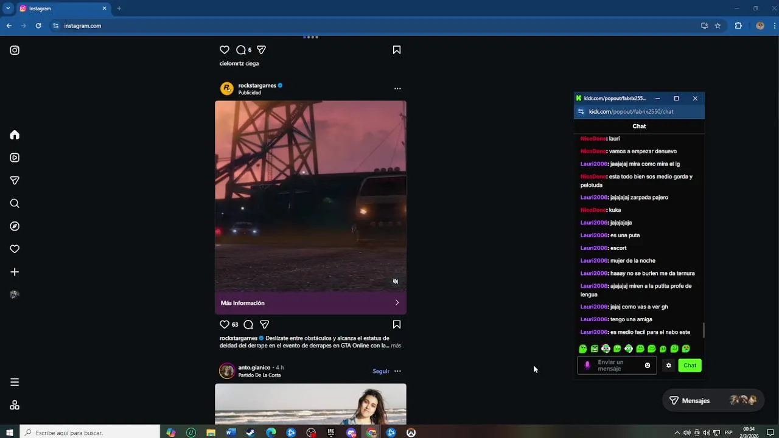The width and height of the screenshot is (779, 438).
Task: Open the Chrome three-dot menu
Action: (775, 26)
